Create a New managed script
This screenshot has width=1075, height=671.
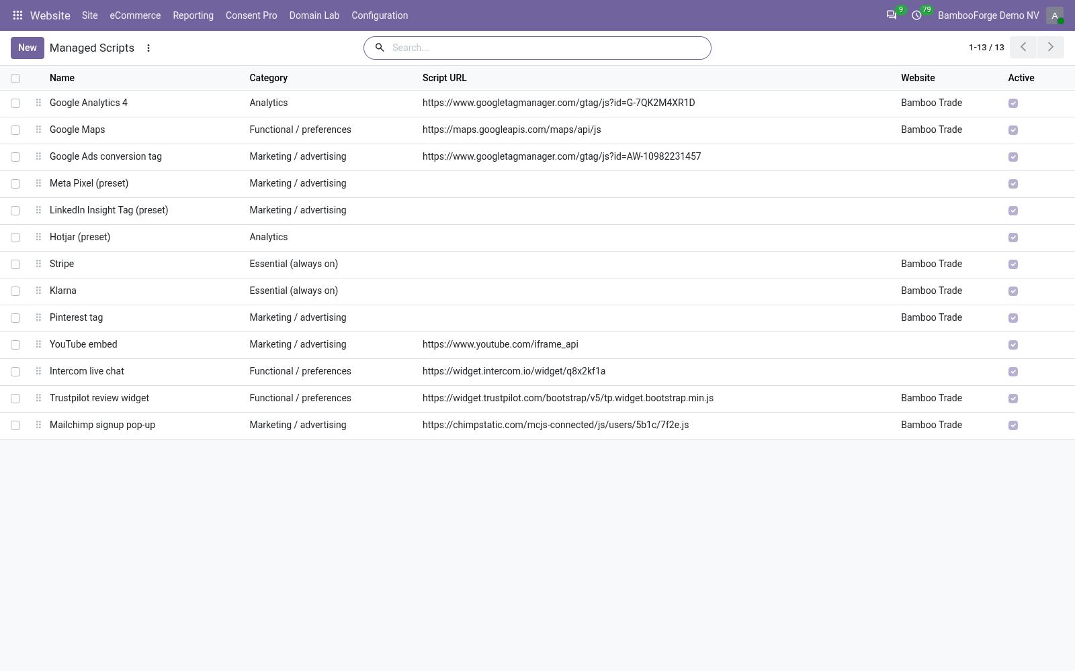(28, 48)
